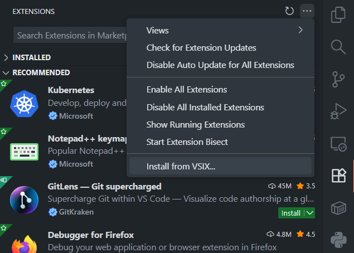Refresh the extensions list
The height and width of the screenshot is (253, 354).
tap(289, 11)
